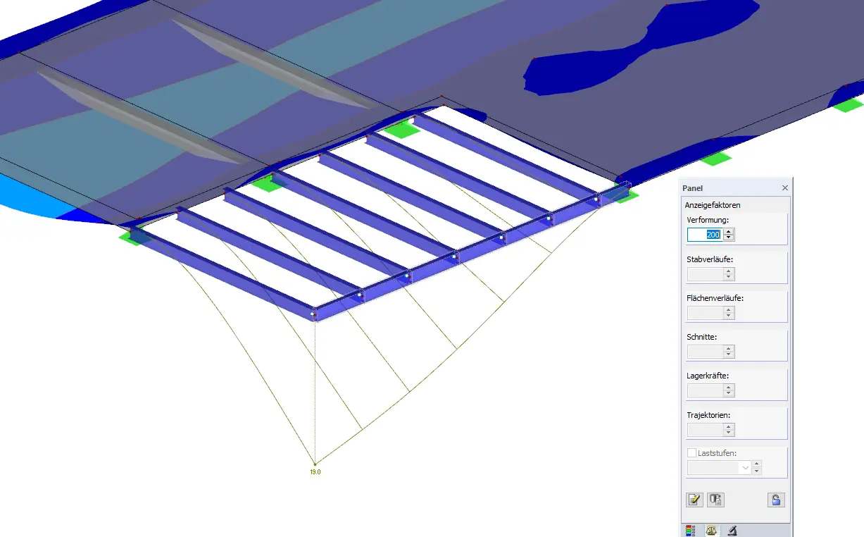
Task: Open the Laststufen dropdown list
Action: click(x=746, y=468)
